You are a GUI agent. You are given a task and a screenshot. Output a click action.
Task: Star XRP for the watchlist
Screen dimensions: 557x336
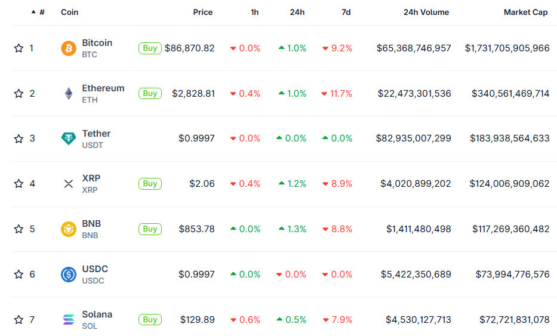click(x=19, y=184)
